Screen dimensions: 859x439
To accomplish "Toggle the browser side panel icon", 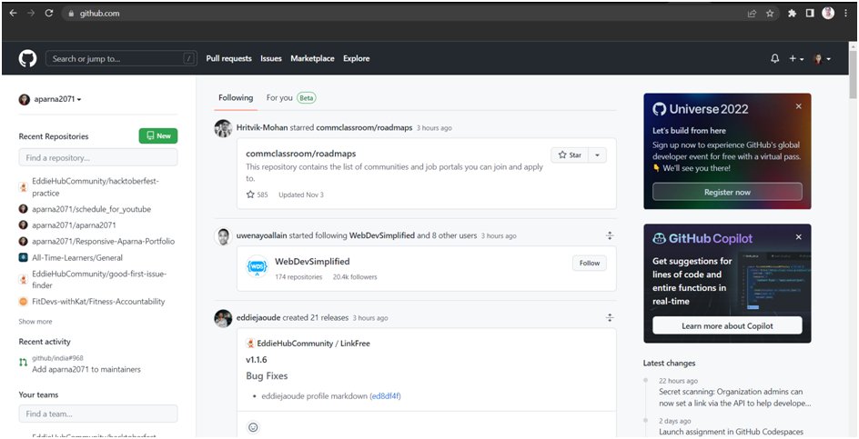I will [x=810, y=14].
